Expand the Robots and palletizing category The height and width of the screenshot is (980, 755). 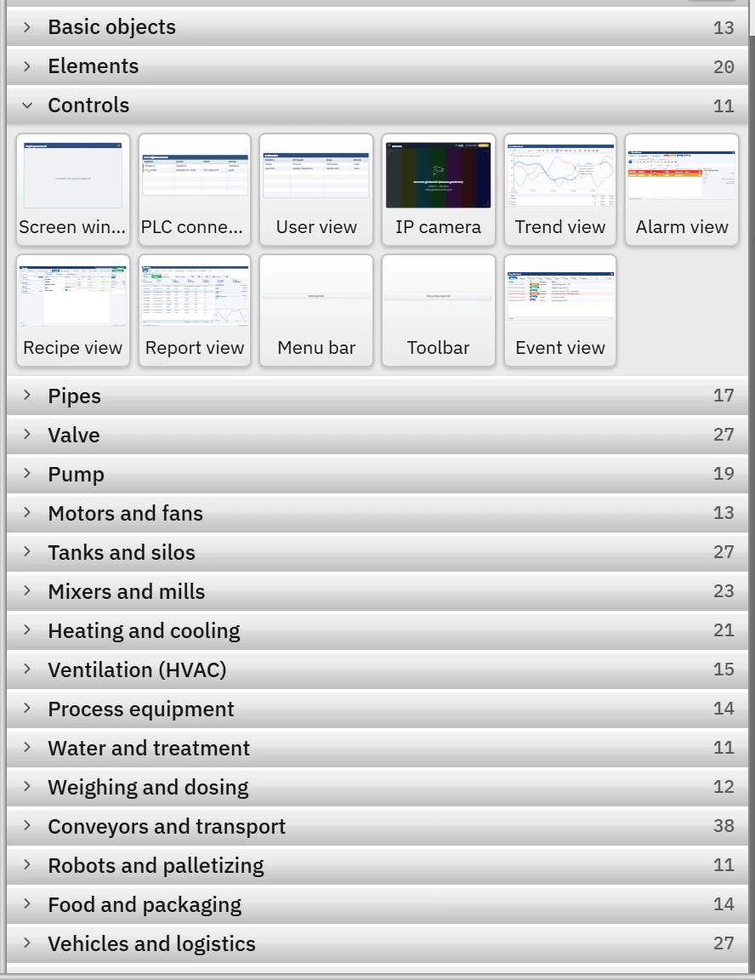click(377, 866)
